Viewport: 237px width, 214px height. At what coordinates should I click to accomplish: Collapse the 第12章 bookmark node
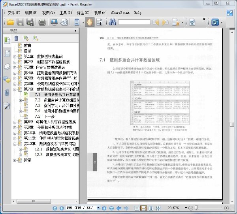[15, 144]
